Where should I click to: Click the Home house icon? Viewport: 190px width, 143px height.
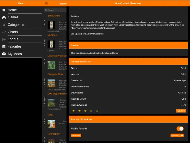click(4, 10)
